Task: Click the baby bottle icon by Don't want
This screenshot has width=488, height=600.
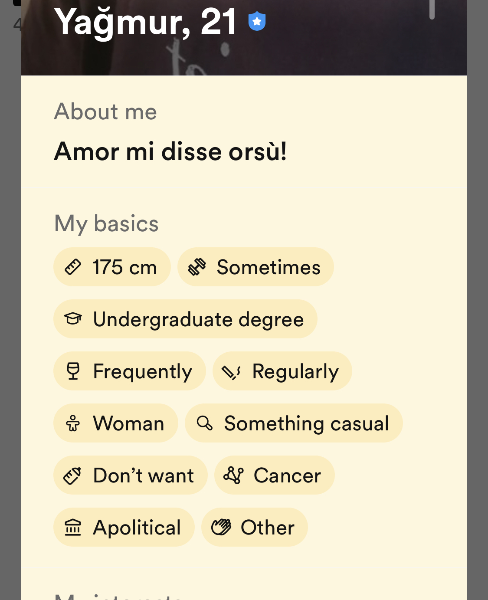Action: tap(72, 475)
